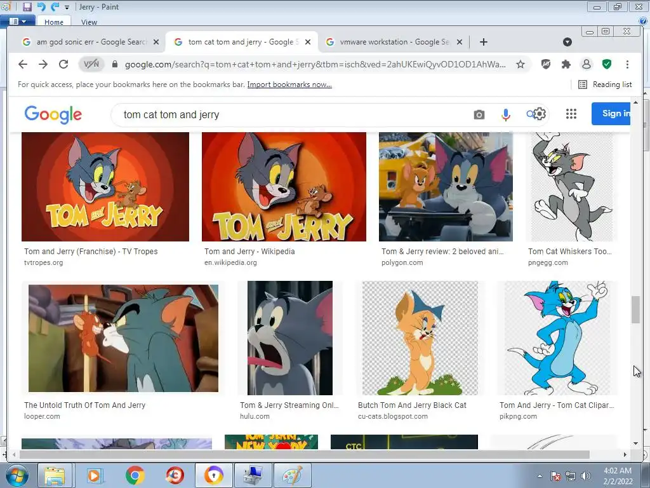Click the Google logo
Image resolution: width=650 pixels, height=488 pixels.
tap(53, 114)
